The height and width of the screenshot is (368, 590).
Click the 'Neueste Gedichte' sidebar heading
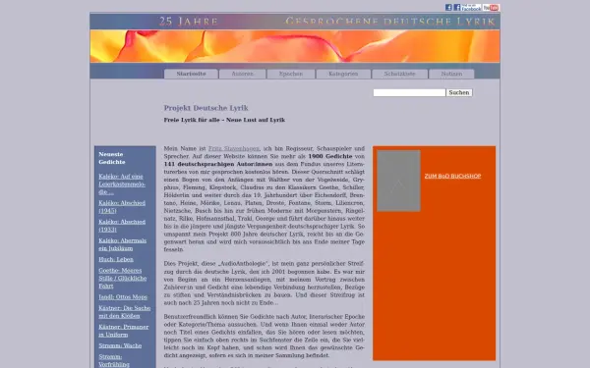(112, 158)
